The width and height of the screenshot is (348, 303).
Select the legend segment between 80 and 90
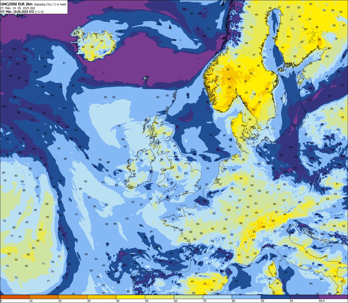tap(246, 297)
